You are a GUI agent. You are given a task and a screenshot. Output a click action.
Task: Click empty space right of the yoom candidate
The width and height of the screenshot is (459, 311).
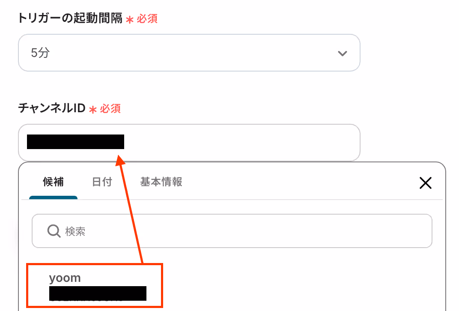click(293, 286)
